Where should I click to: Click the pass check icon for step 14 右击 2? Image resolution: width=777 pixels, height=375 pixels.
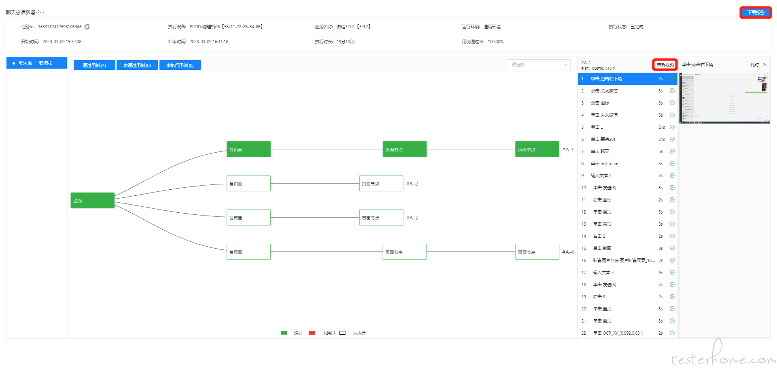click(672, 236)
